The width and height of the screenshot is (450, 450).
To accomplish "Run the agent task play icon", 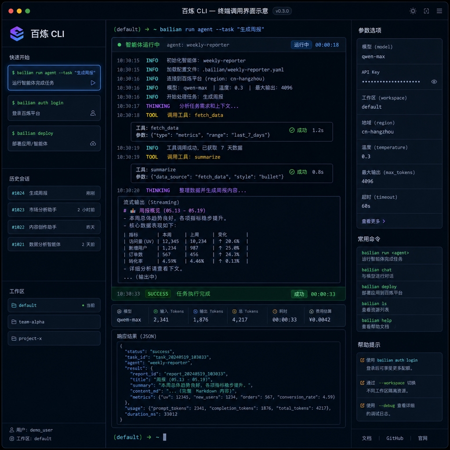I will (93, 83).
